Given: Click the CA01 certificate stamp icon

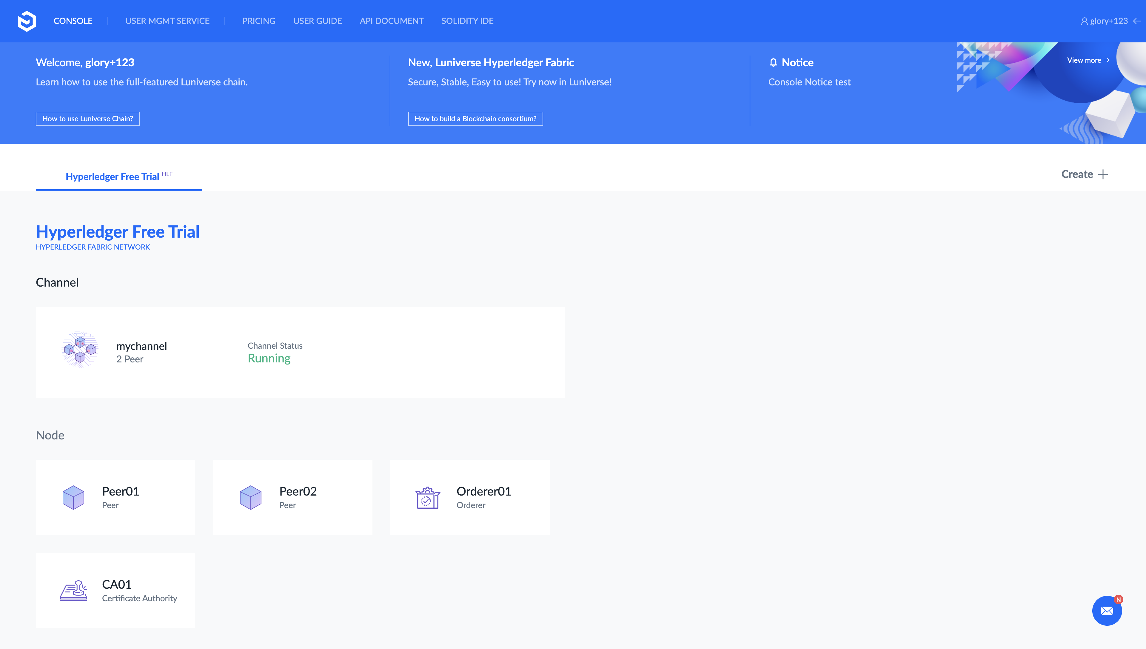Looking at the screenshot, I should click(x=73, y=590).
